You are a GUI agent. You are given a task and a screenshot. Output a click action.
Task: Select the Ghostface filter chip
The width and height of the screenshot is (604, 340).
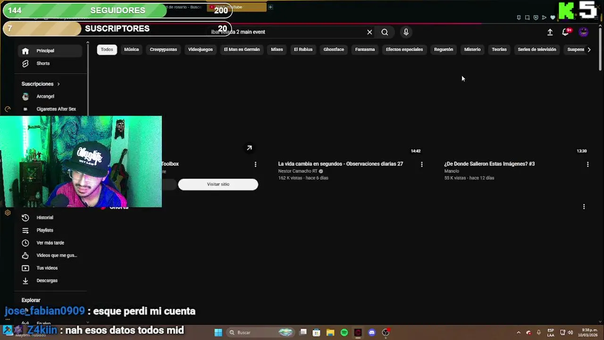click(334, 50)
